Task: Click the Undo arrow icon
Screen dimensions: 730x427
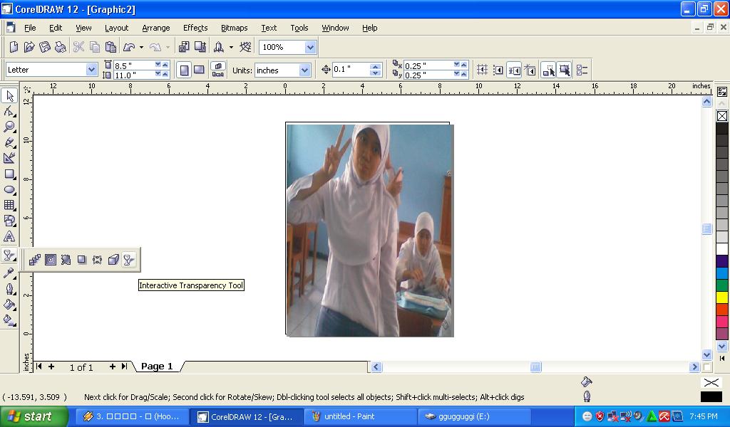Action: pyautogui.click(x=129, y=47)
